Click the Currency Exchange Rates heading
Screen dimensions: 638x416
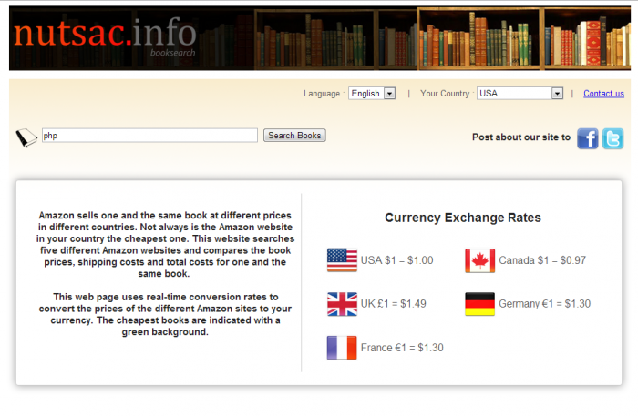(462, 218)
